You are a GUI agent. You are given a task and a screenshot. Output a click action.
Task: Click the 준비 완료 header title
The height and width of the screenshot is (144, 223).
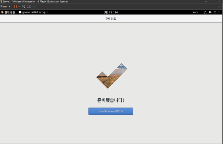click(111, 19)
